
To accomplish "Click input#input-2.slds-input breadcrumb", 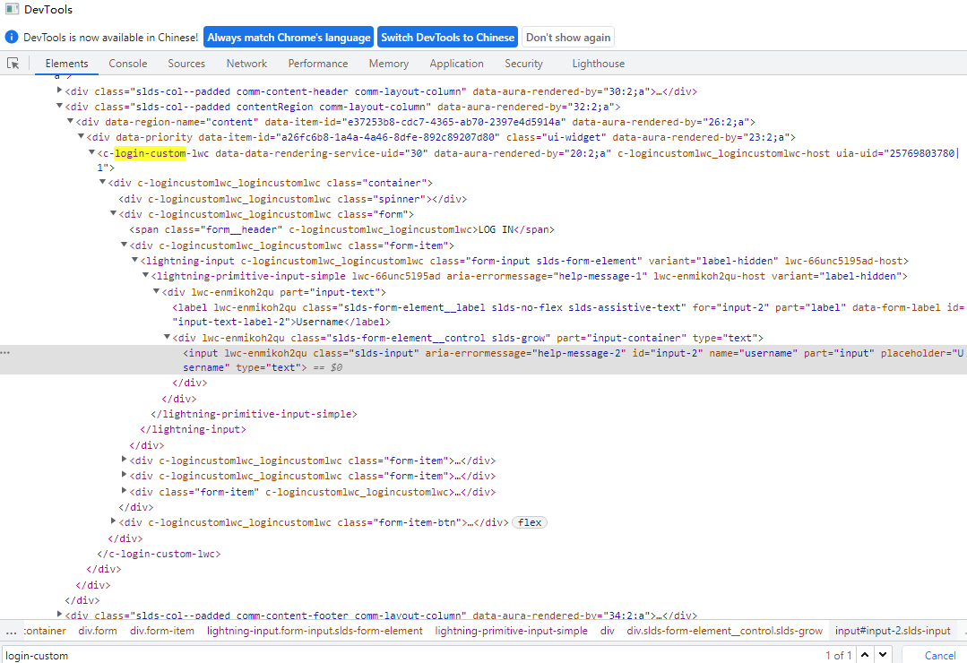I will [893, 631].
